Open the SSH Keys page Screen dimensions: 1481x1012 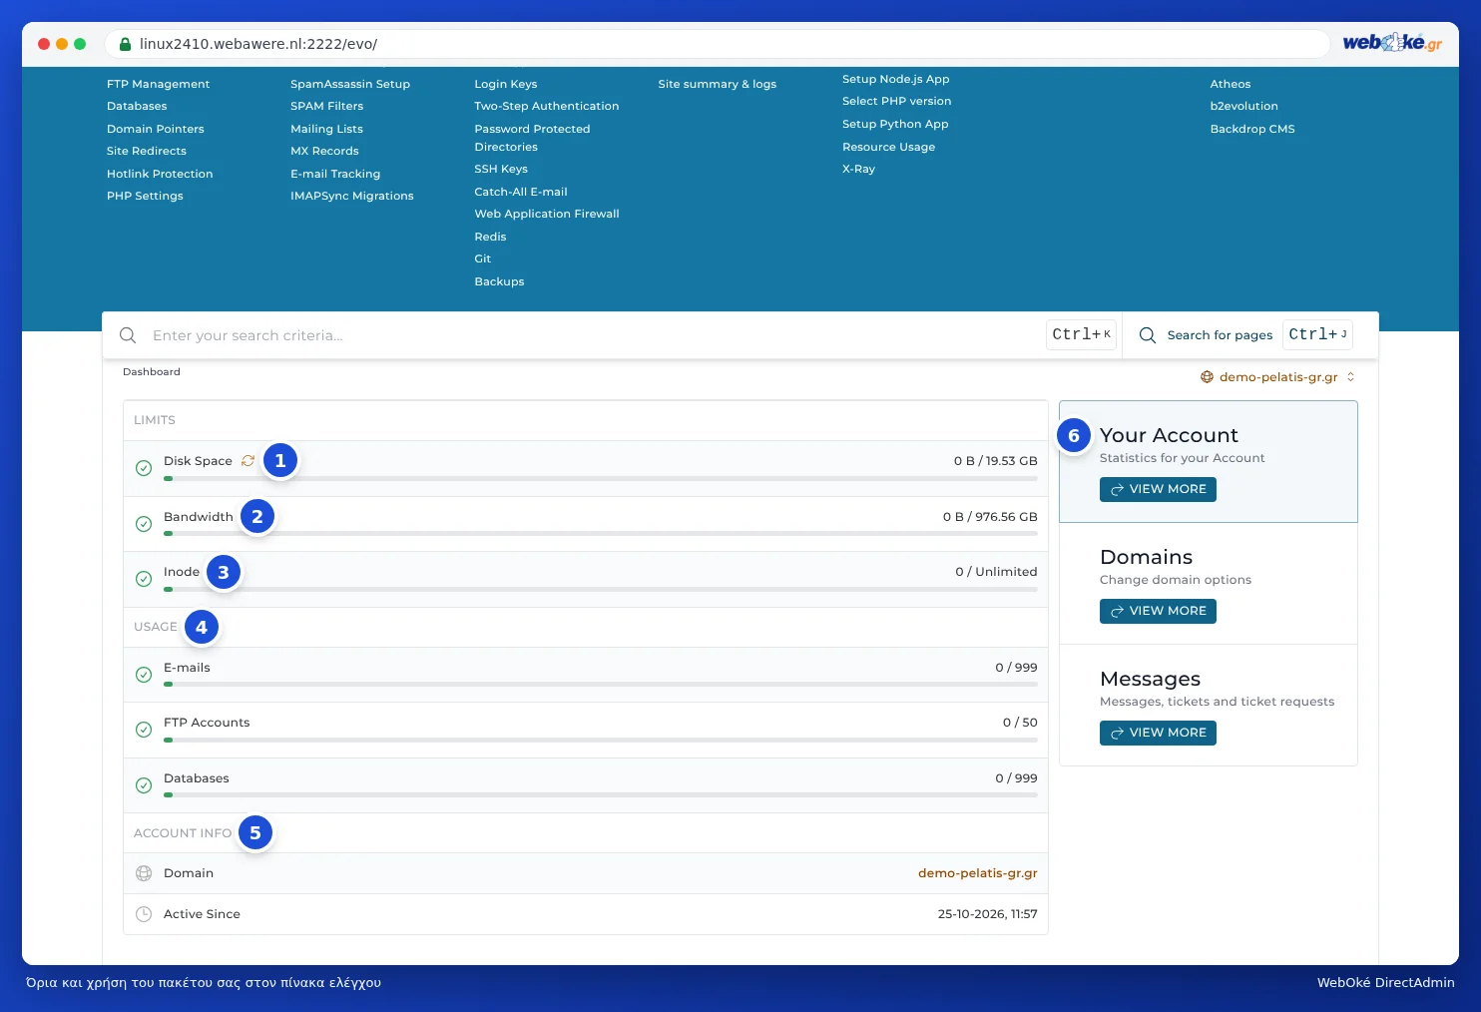click(501, 169)
